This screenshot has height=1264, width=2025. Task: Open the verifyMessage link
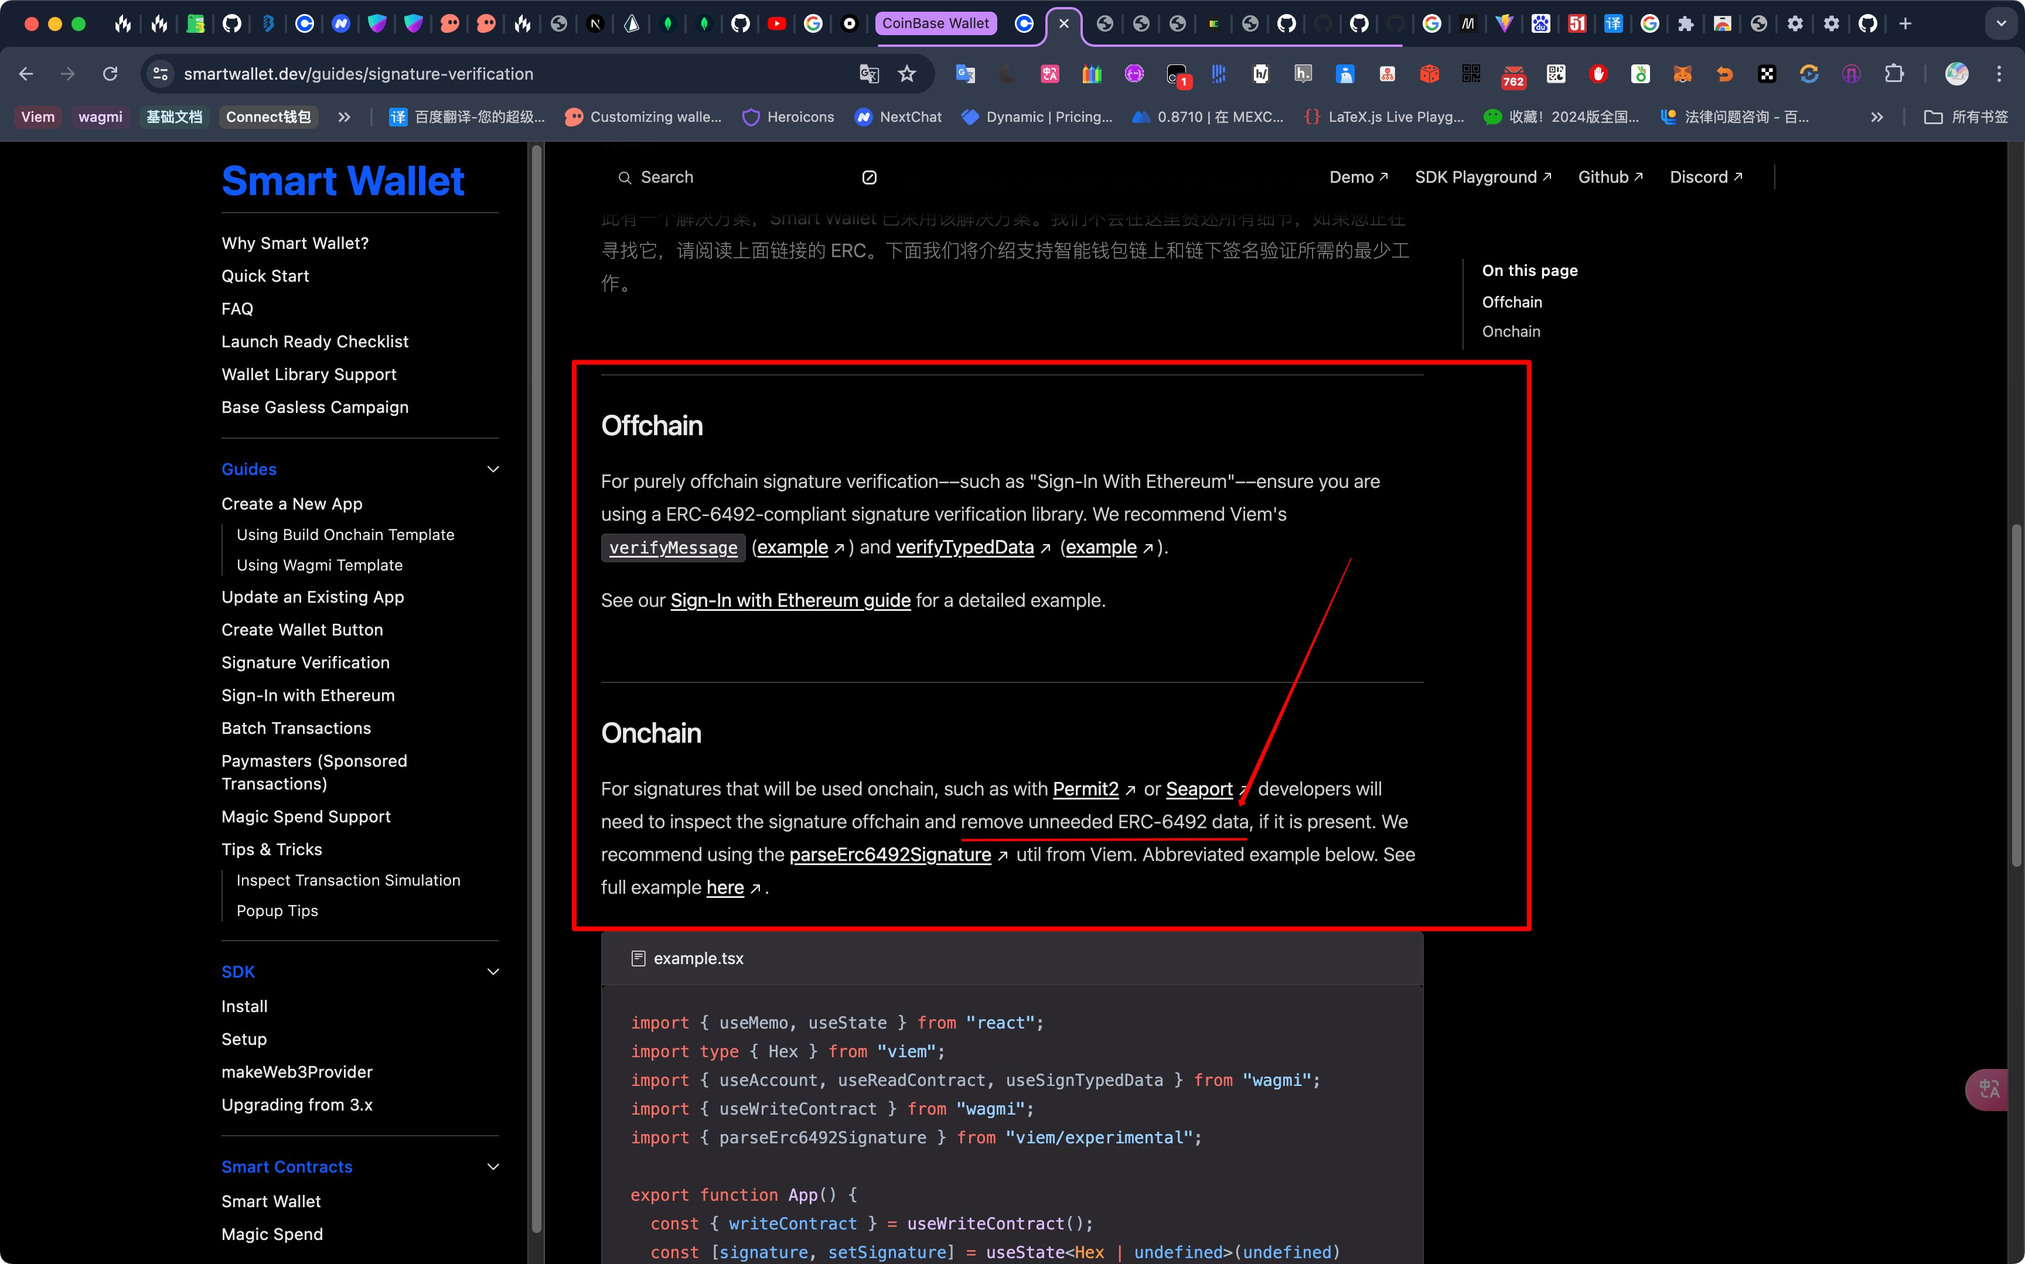point(673,548)
